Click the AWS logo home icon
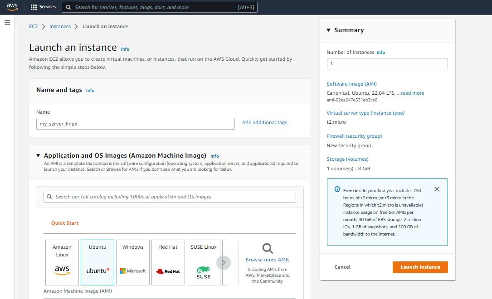492x299 pixels. click(x=12, y=7)
